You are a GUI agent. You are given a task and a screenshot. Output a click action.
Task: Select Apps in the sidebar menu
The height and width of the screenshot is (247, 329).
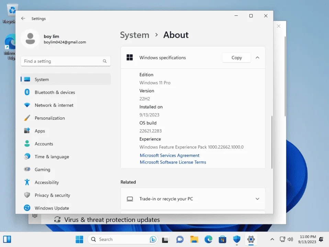pyautogui.click(x=66, y=131)
